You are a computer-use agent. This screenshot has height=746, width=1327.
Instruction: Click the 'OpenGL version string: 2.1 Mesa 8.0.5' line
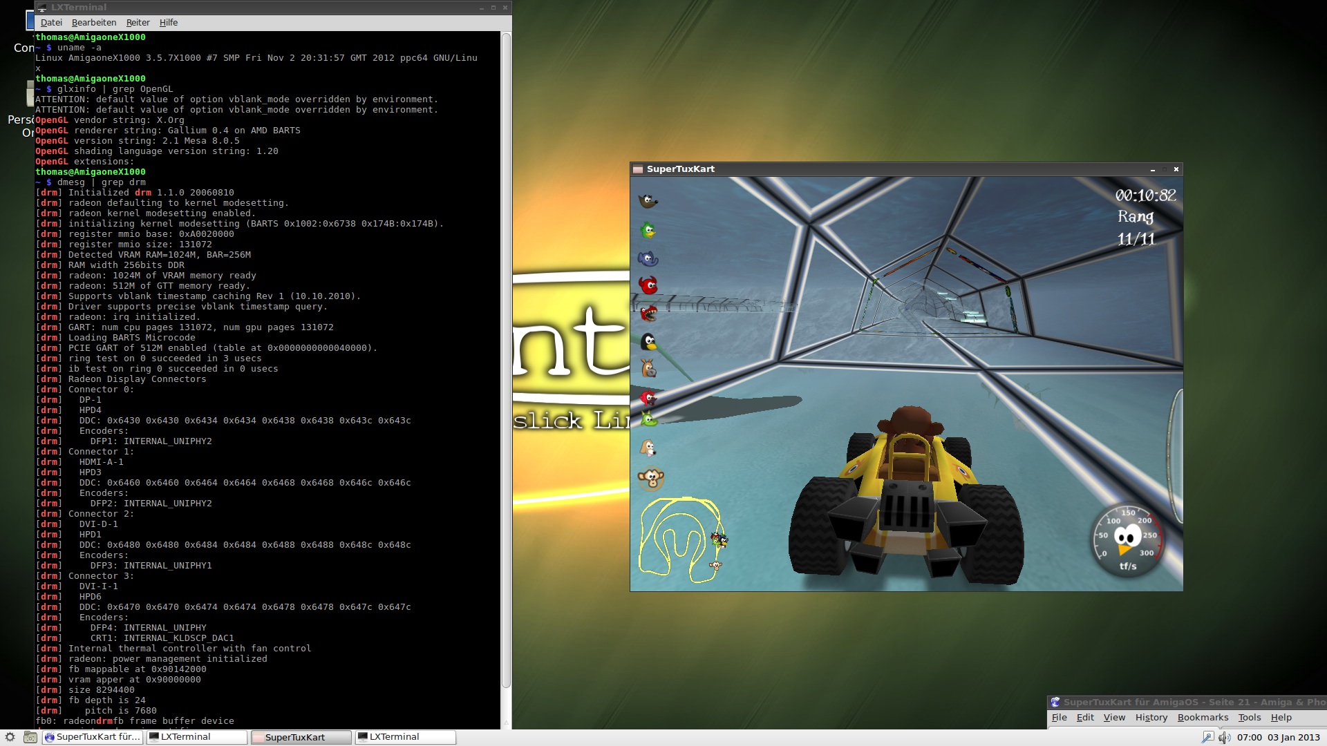[138, 141]
